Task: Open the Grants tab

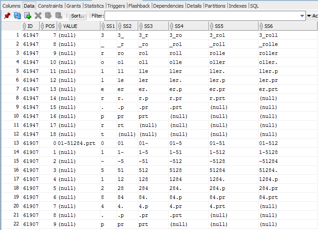Action: 73,6
